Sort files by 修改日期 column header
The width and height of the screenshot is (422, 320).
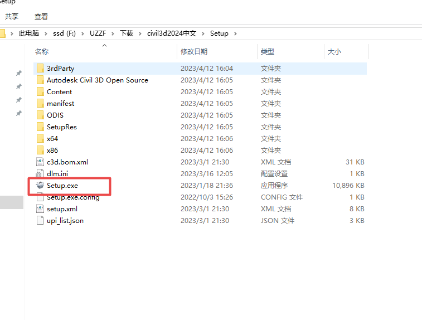point(193,51)
